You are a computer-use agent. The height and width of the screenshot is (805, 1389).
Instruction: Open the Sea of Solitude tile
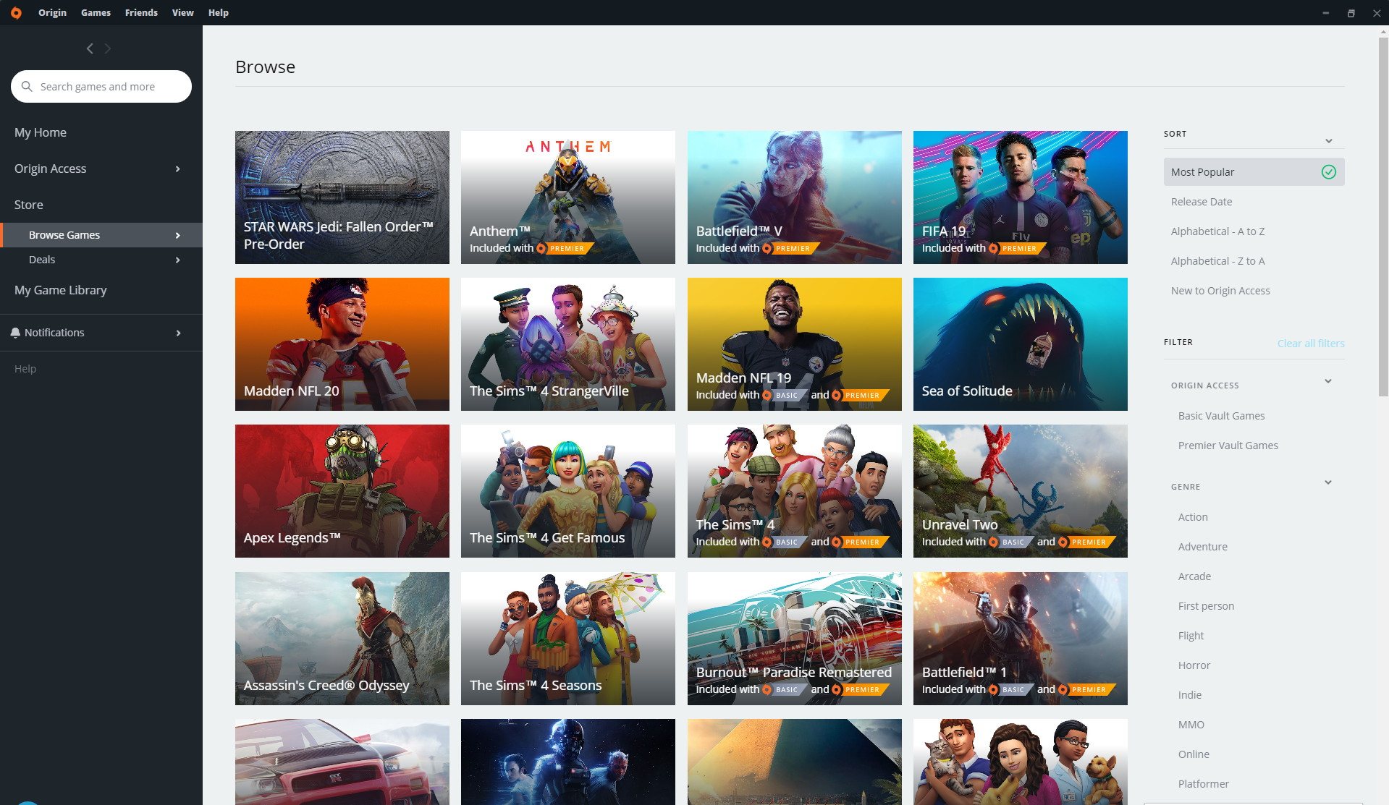[1020, 344]
